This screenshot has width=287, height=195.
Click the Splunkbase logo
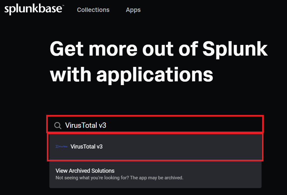pyautogui.click(x=34, y=9)
